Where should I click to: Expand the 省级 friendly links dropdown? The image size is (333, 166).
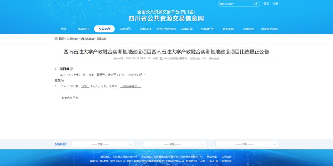click(x=175, y=144)
